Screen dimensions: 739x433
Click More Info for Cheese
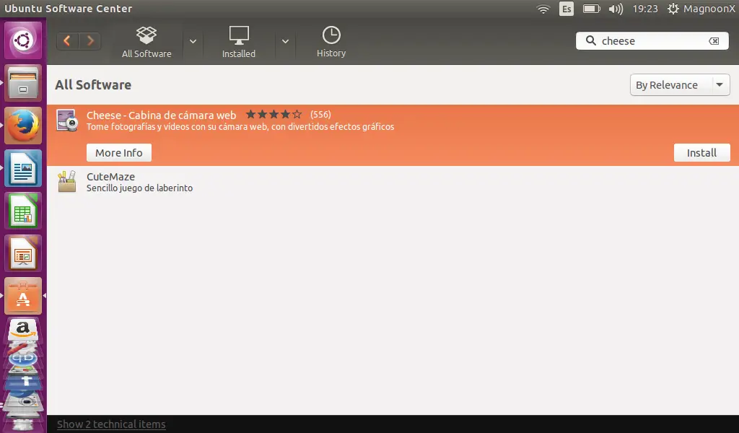point(119,152)
